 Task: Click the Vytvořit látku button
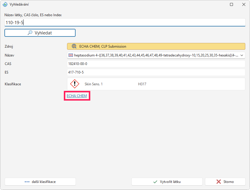167,181
